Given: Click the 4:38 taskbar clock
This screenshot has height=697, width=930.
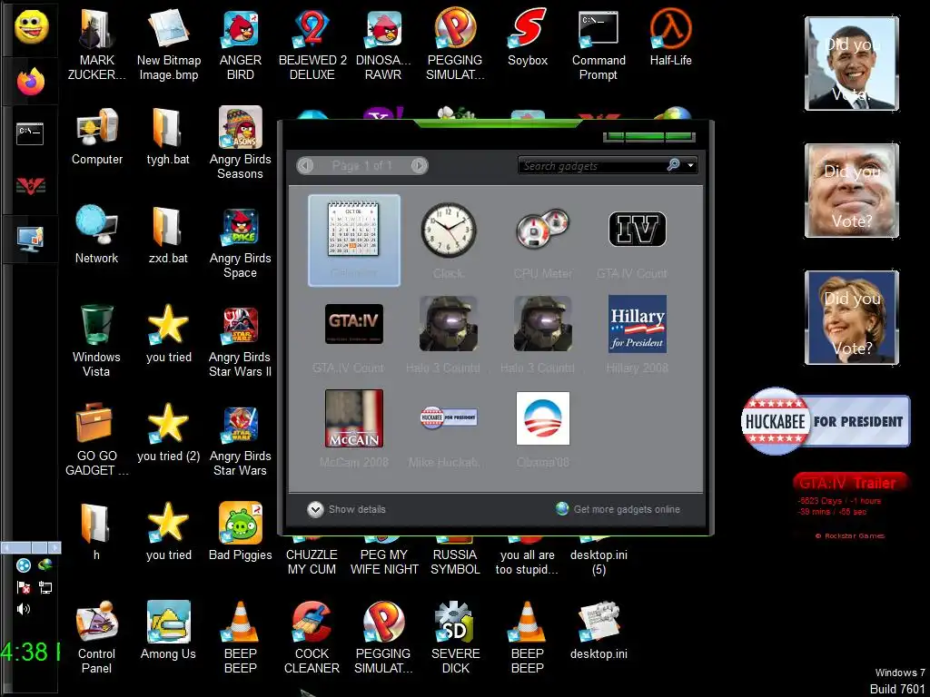Looking at the screenshot, I should (x=30, y=652).
